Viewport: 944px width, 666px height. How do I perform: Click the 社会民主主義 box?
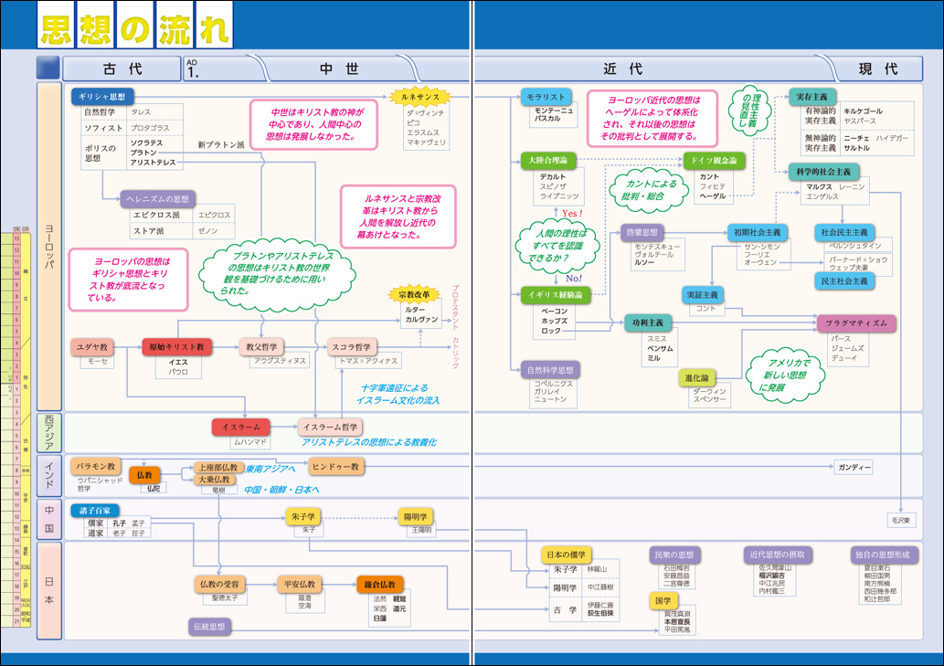tap(844, 232)
